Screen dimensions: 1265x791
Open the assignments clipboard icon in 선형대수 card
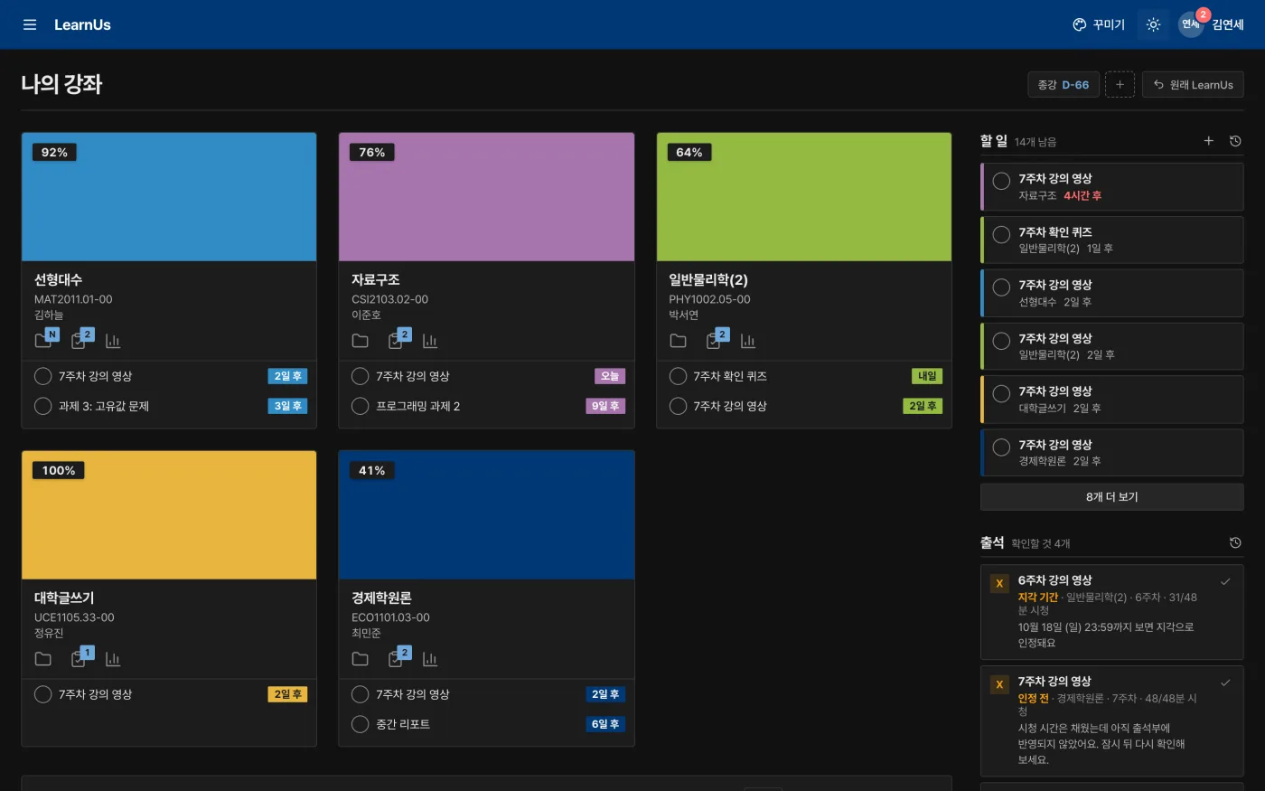click(x=79, y=340)
